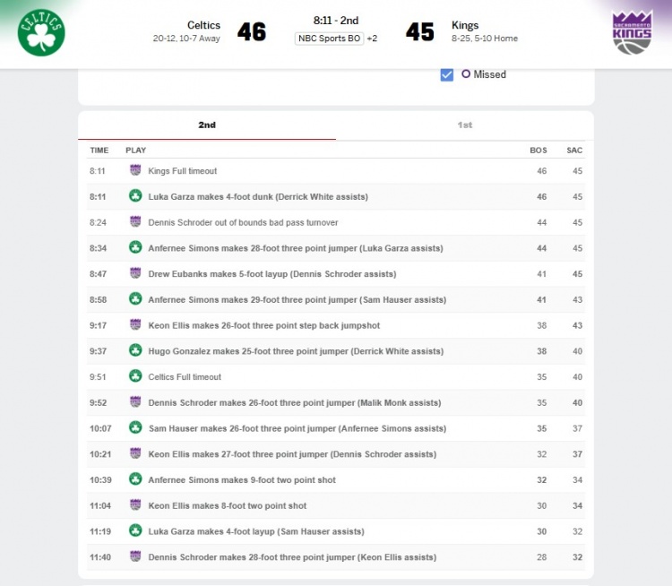Screen dimensions: 672x586
Task: Click Kings icon beside Schroder bad pass turnover
Action: (135, 222)
